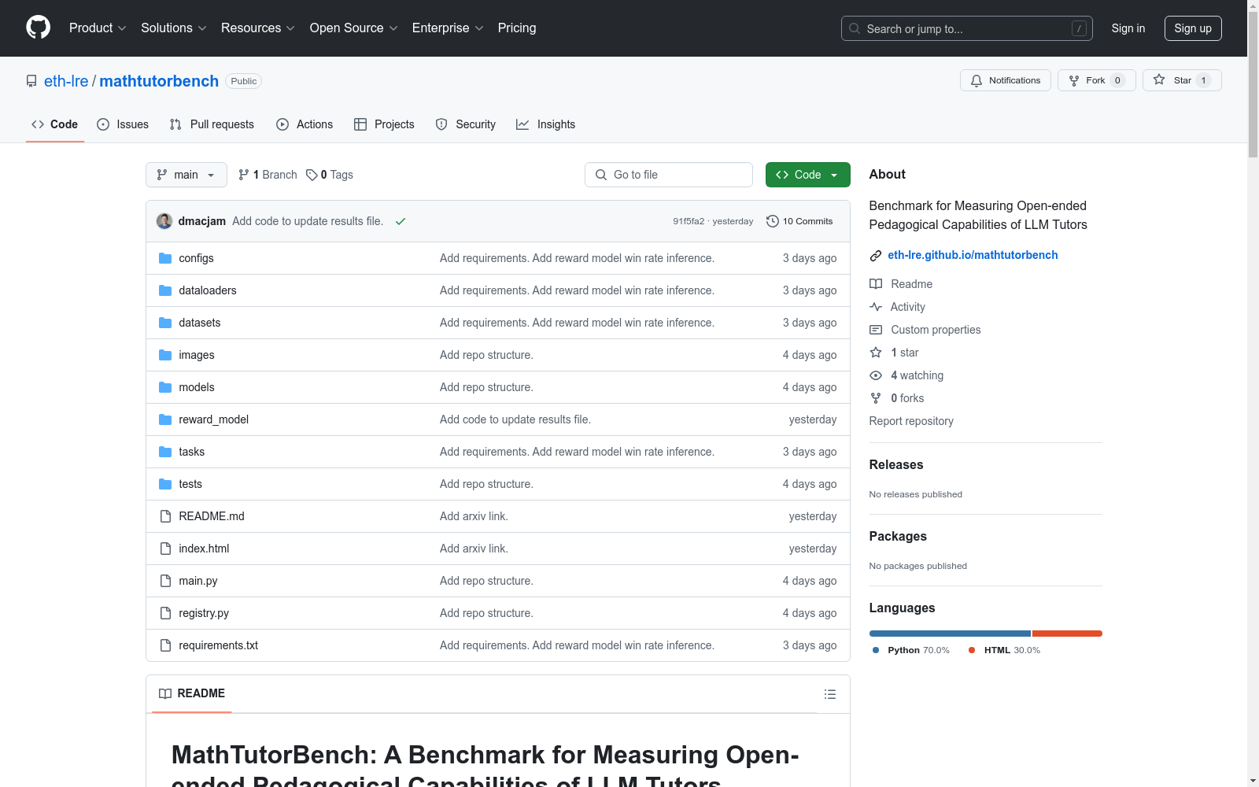The width and height of the screenshot is (1259, 787).
Task: Click the Sign in link
Action: (1128, 28)
